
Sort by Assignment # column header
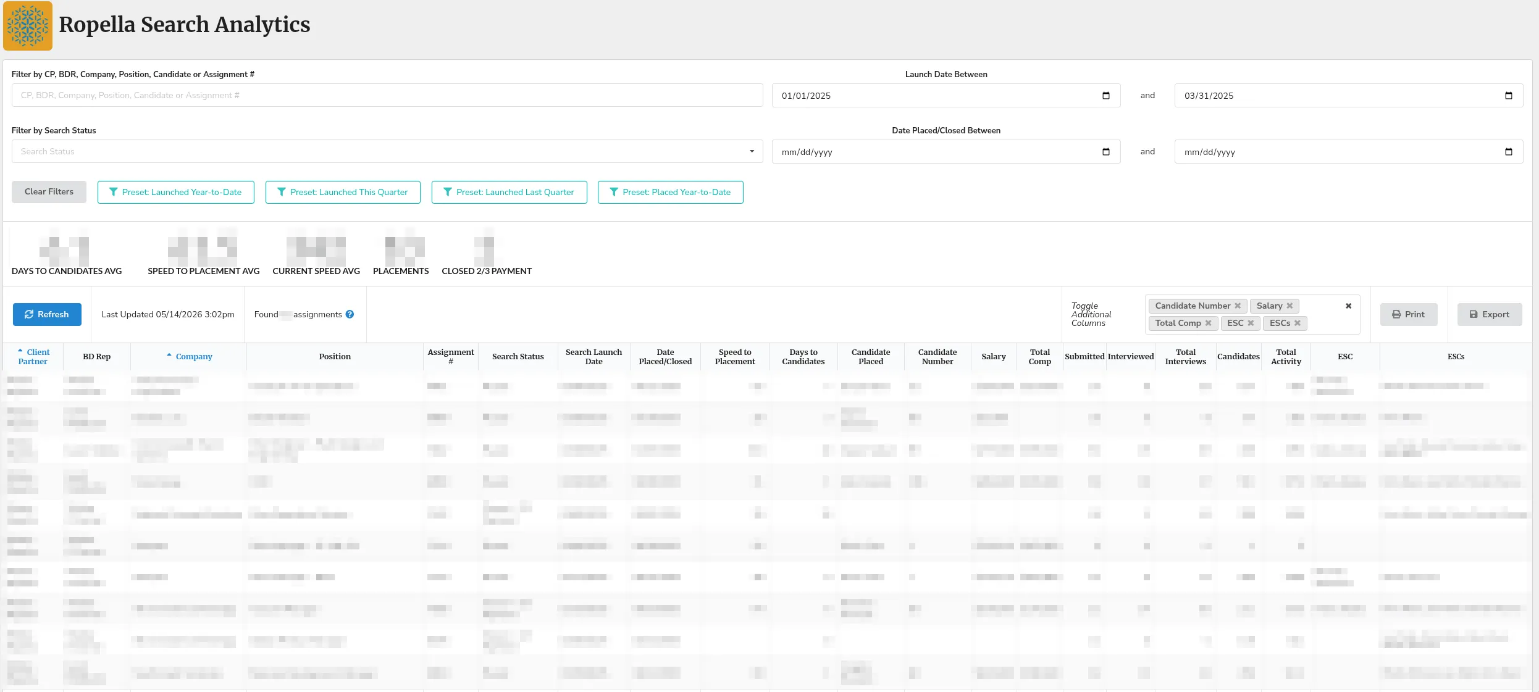[x=451, y=357]
